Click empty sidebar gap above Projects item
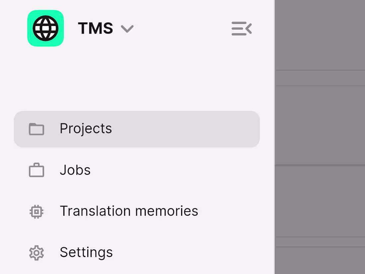The width and height of the screenshot is (365, 274). 136,83
